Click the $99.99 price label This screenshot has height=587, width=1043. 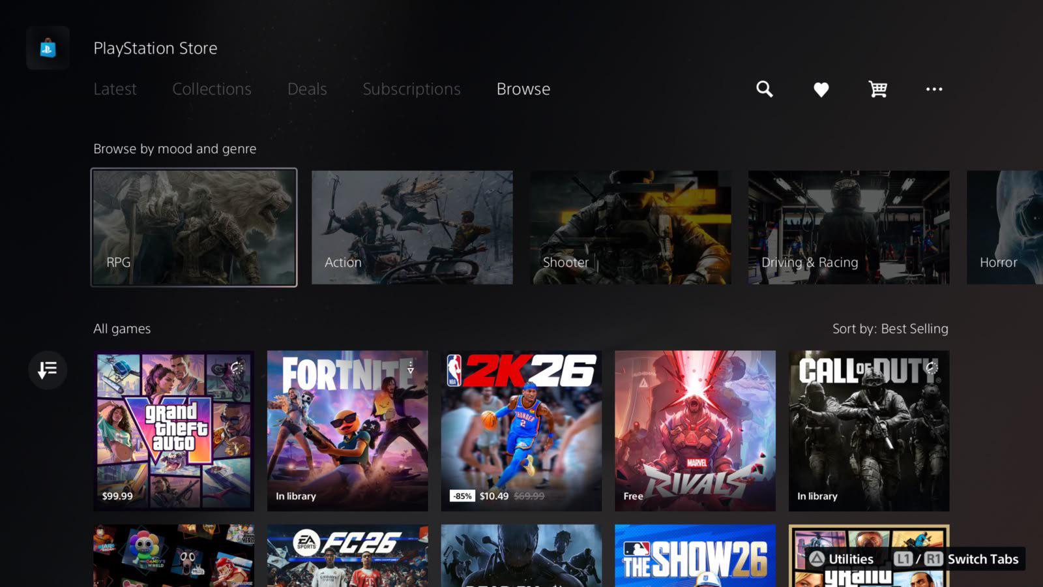click(117, 496)
